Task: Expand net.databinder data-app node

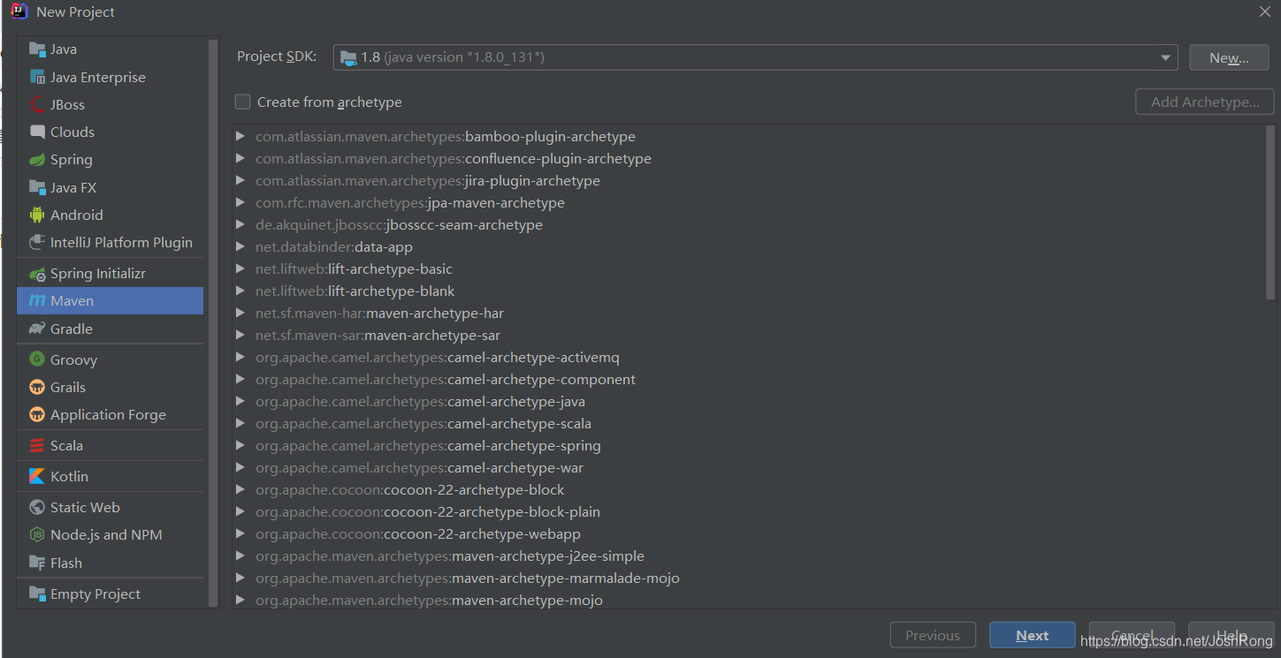Action: (240, 246)
